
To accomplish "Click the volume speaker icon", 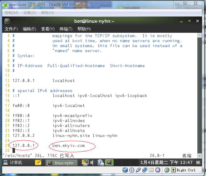I will (93, 163).
